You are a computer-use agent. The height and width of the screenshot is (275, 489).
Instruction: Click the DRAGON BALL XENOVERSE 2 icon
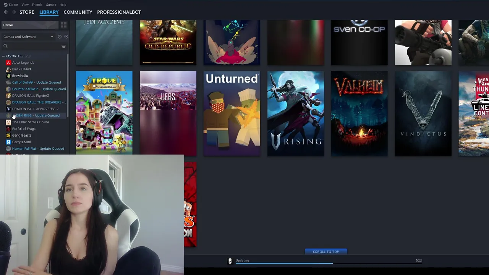coord(8,109)
